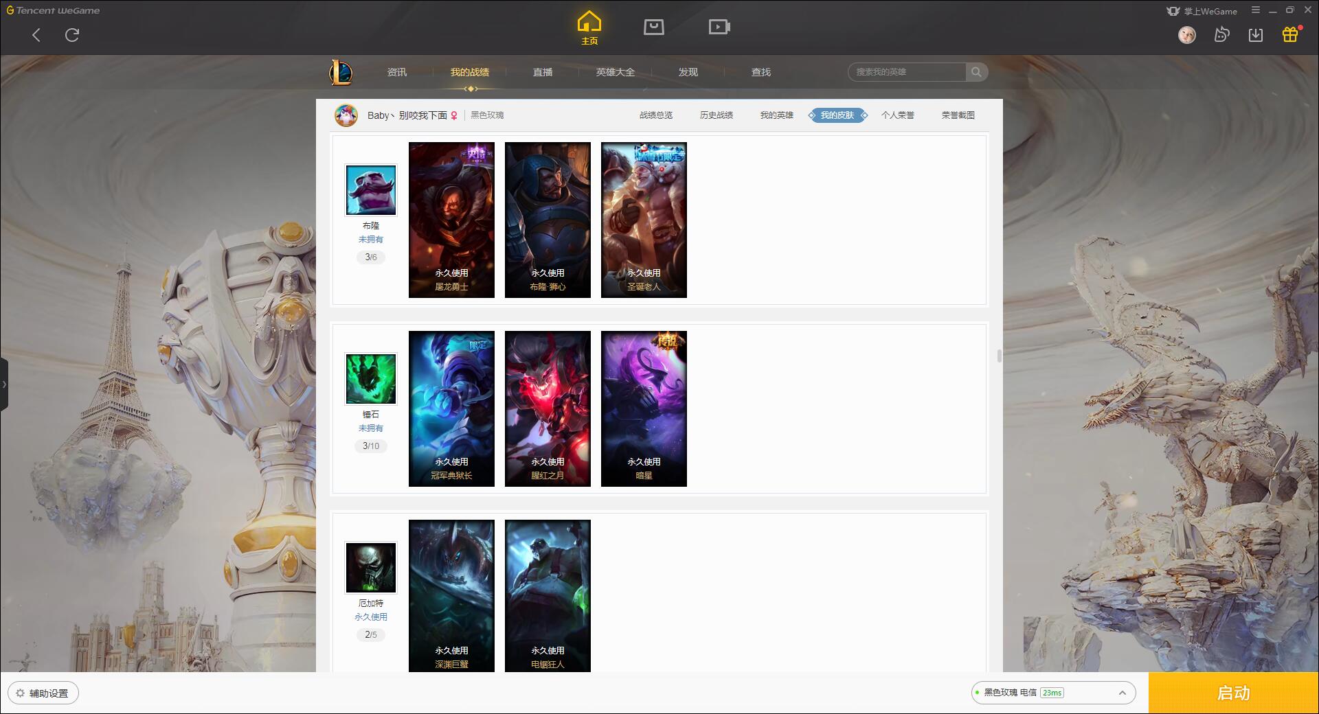Open 布隆 狮心 skin card
The width and height of the screenshot is (1319, 714).
coord(548,220)
